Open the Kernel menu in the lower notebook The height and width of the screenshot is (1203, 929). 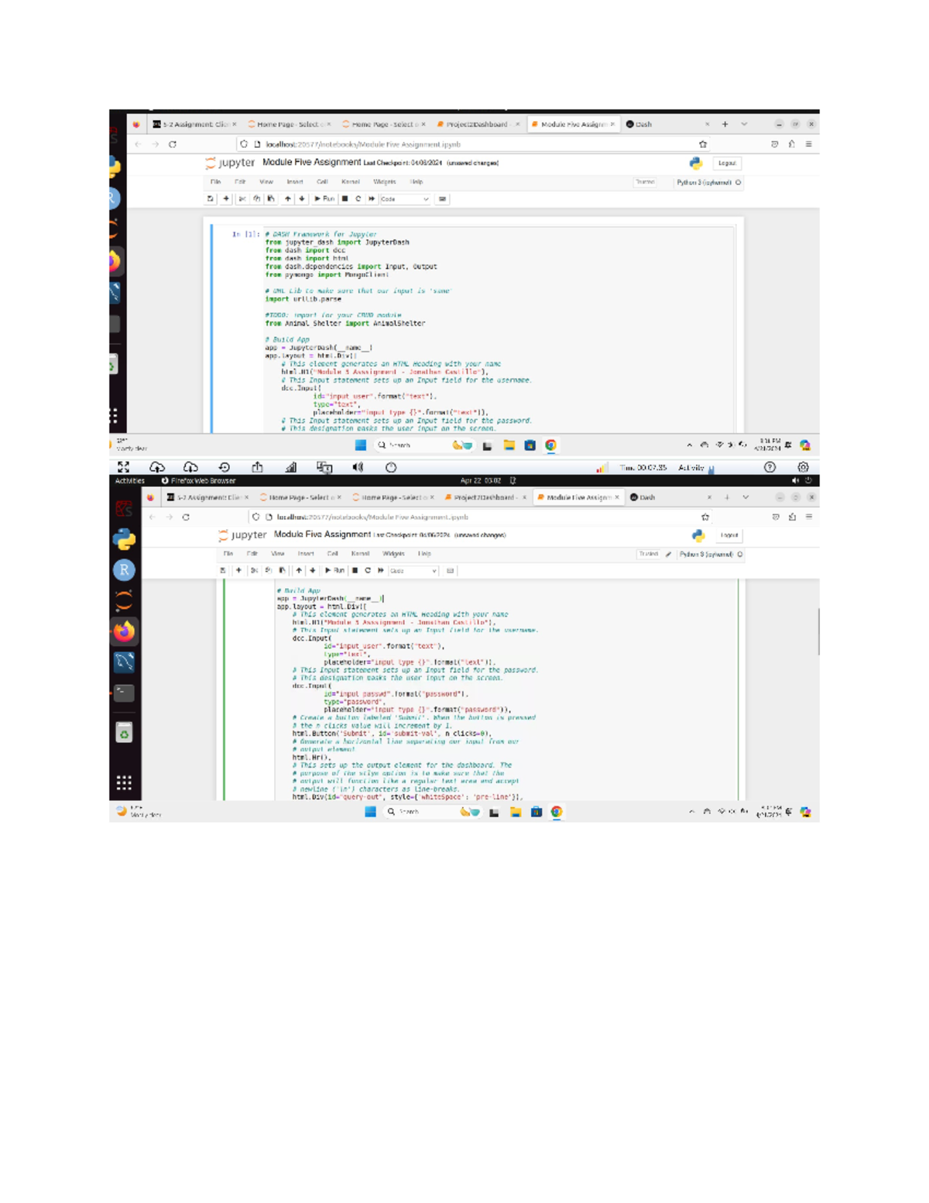pos(360,554)
